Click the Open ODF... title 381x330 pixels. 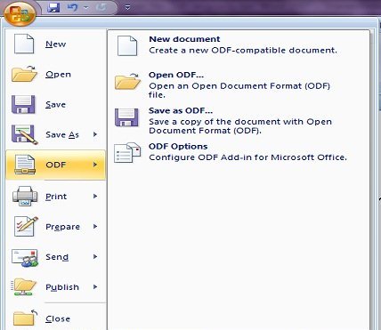[x=176, y=75]
